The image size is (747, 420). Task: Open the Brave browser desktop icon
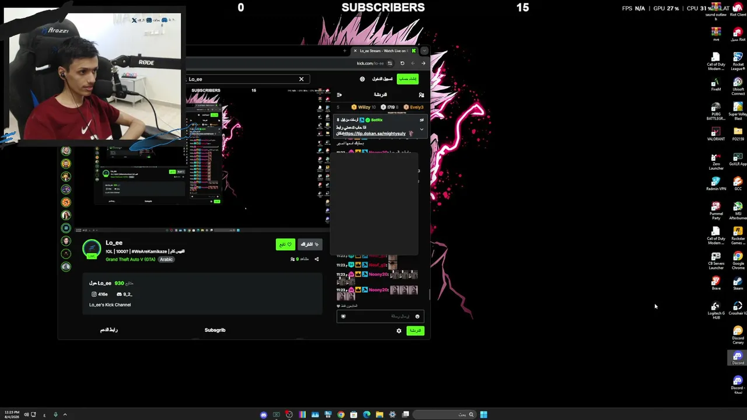pos(716,283)
